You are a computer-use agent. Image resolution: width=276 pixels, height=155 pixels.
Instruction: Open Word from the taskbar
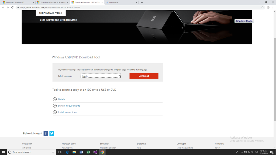[x=81, y=152]
